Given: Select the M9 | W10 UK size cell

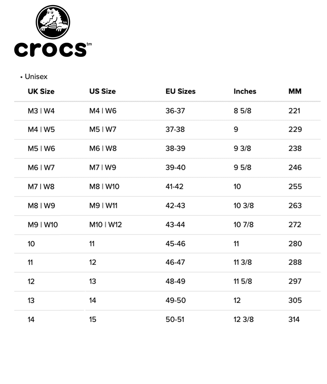Looking at the screenshot, I should (x=43, y=225).
